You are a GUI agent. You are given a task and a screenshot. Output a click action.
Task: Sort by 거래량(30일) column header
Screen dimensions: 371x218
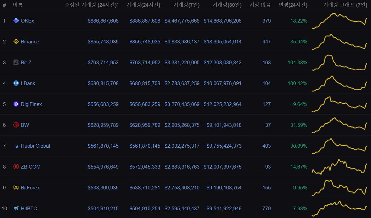coord(227,5)
